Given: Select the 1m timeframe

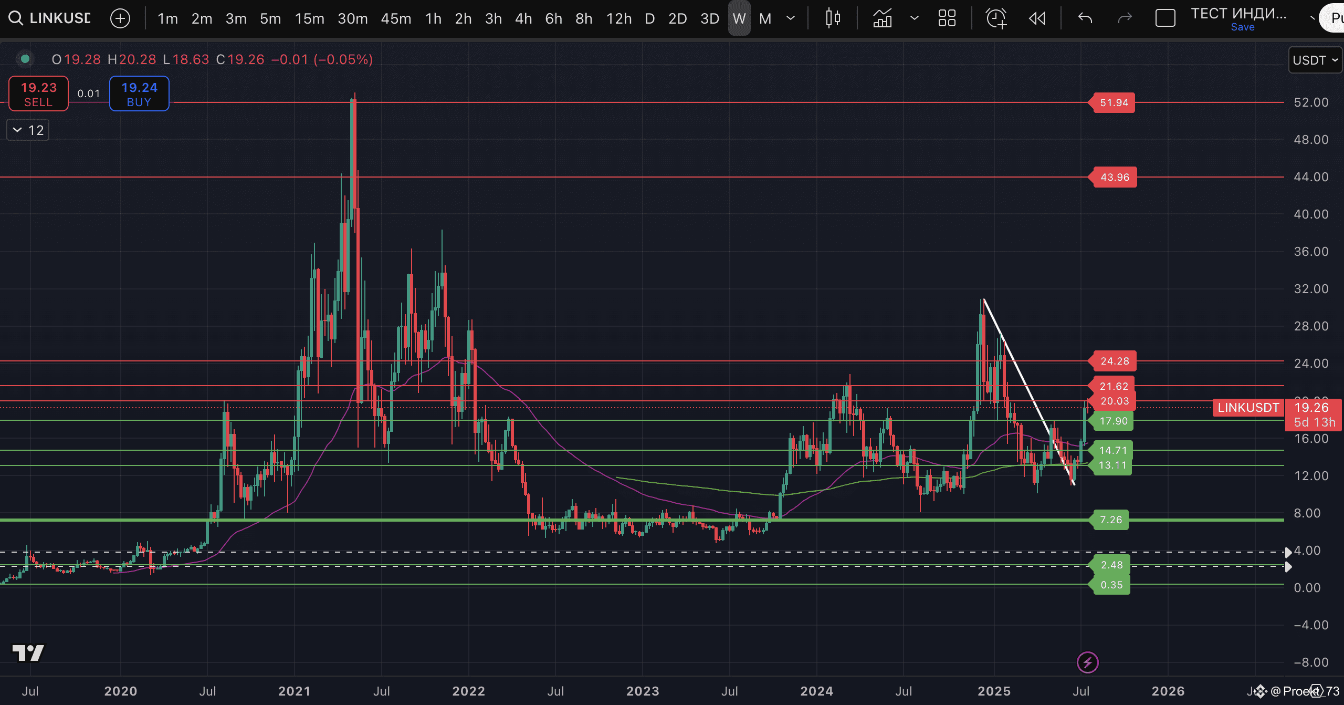Looking at the screenshot, I should [x=167, y=18].
